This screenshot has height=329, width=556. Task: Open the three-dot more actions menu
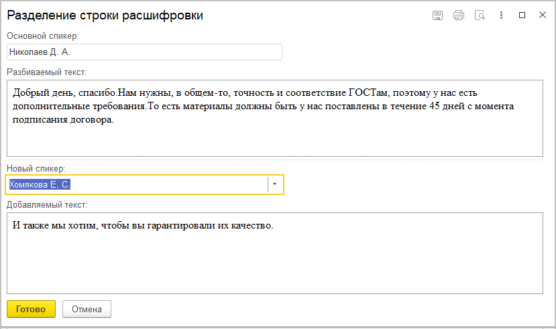click(x=501, y=15)
